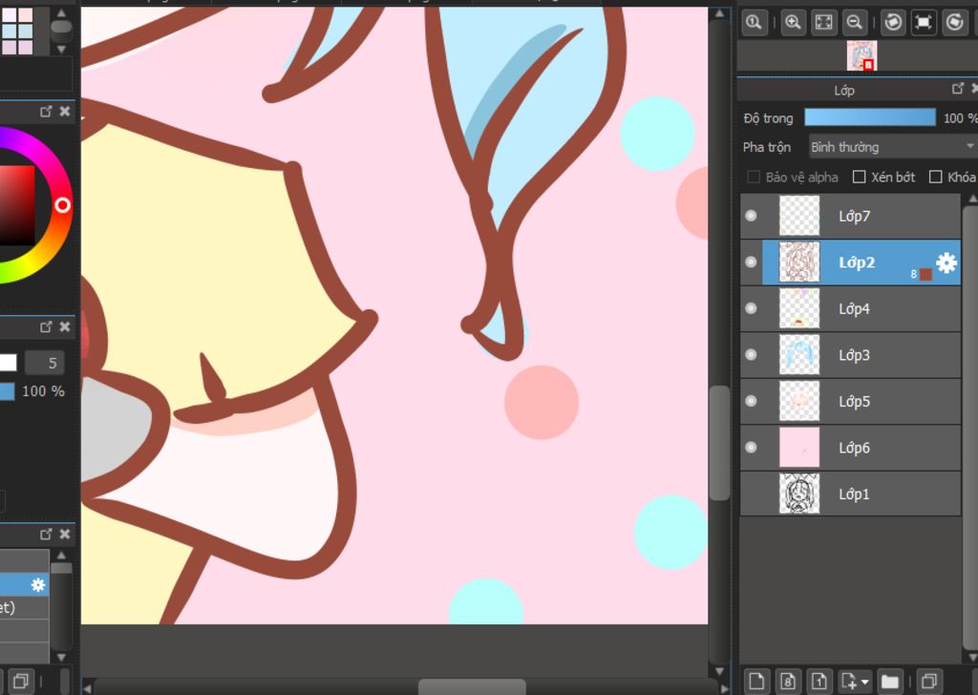
Task: Adjust the Độ trong opacity slider
Action: pos(869,117)
